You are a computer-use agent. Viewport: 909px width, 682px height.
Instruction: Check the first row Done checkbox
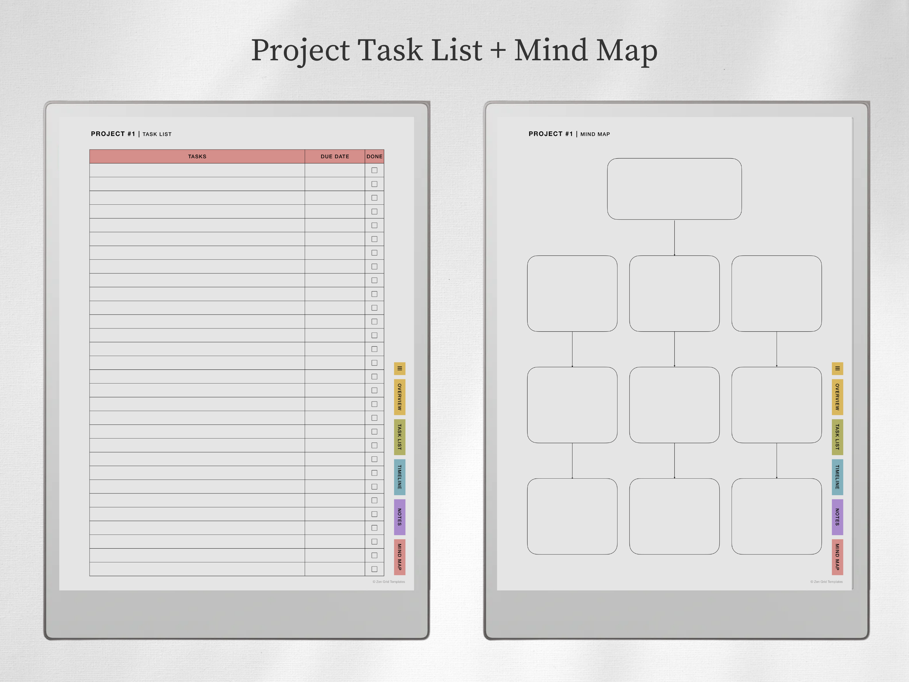375,170
